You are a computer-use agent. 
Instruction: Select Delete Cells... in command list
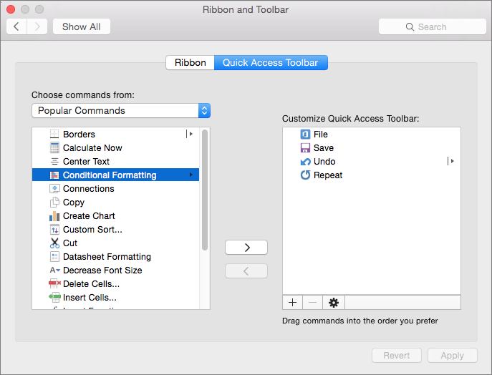point(90,284)
